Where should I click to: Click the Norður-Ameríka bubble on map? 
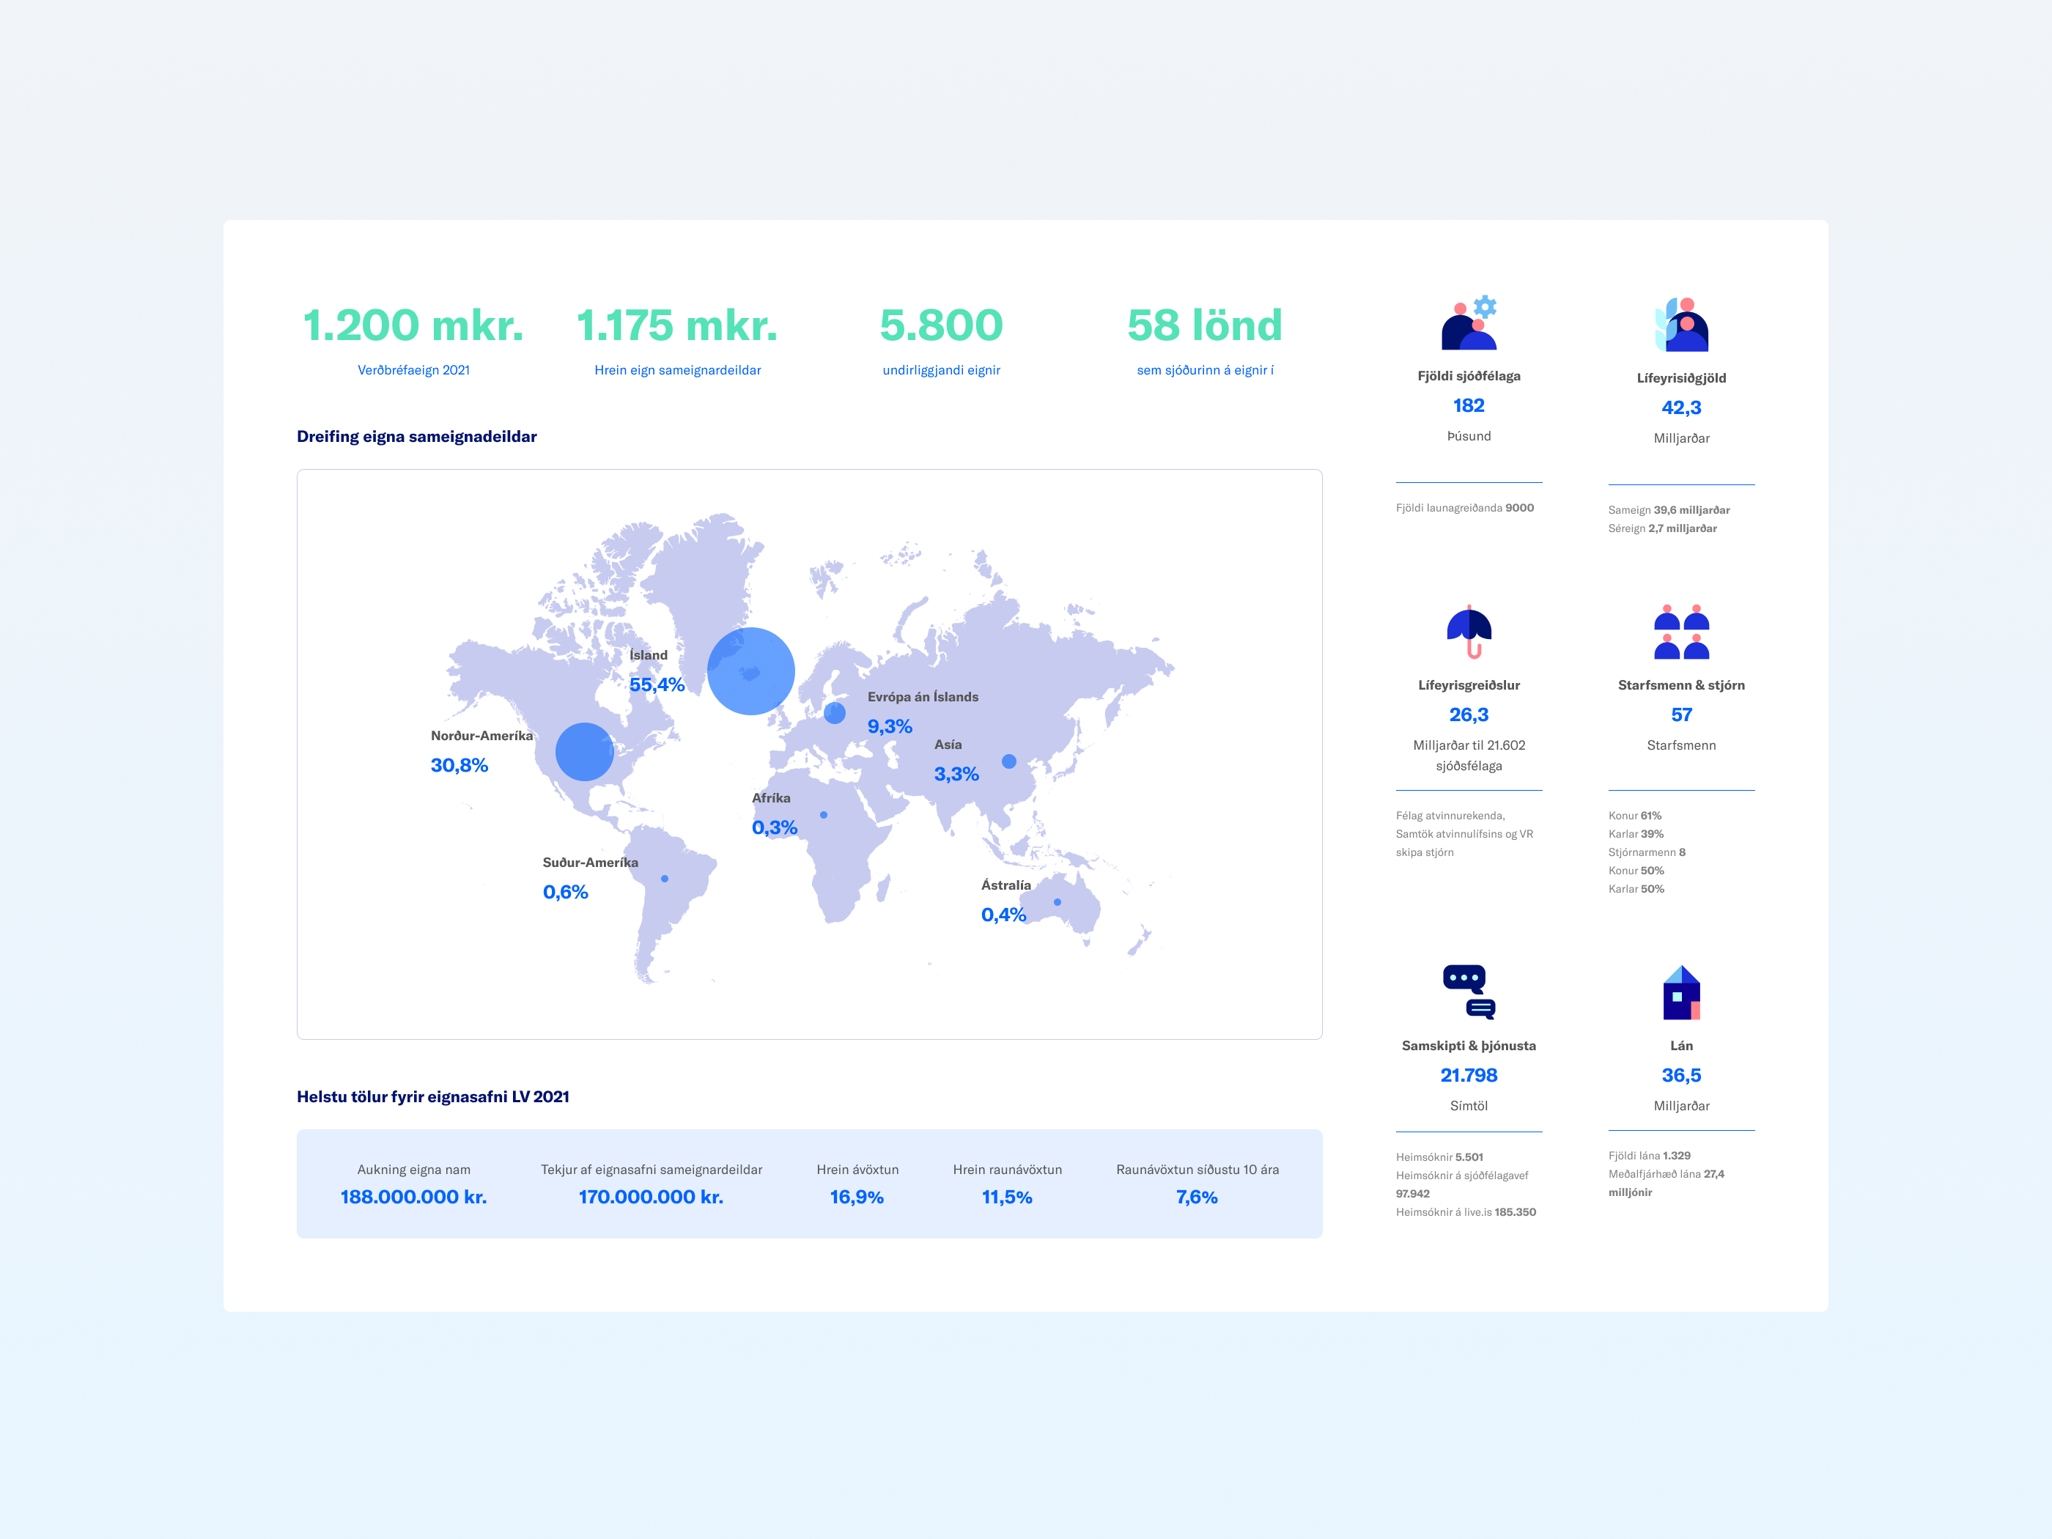(x=584, y=751)
